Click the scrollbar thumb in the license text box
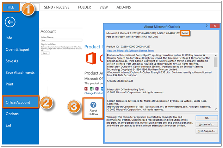Viewport: 223px width, 148px height. pyautogui.click(x=216, y=62)
